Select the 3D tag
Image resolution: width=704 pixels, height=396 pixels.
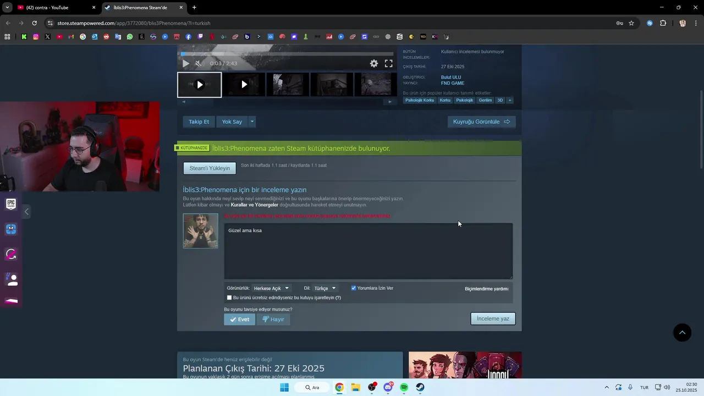click(x=500, y=100)
